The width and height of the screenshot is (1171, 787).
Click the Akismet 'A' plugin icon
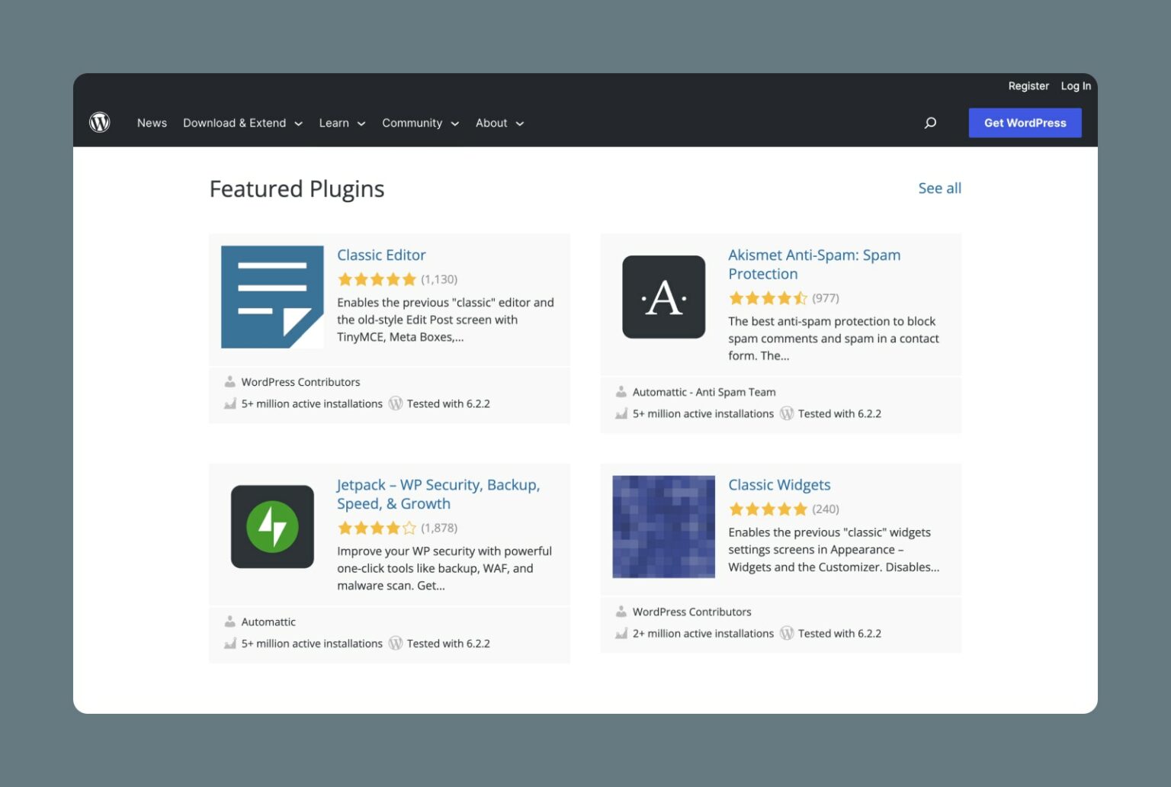[662, 297]
